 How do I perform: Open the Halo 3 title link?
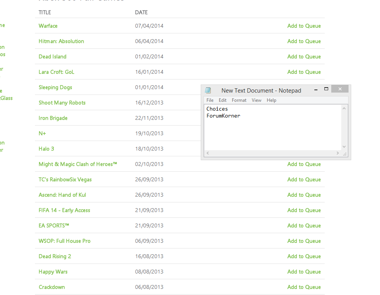pos(46,149)
